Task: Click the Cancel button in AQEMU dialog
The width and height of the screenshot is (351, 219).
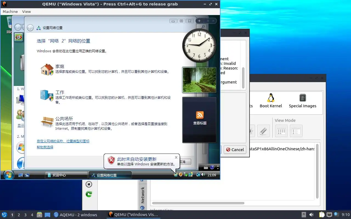Action: click(235, 150)
